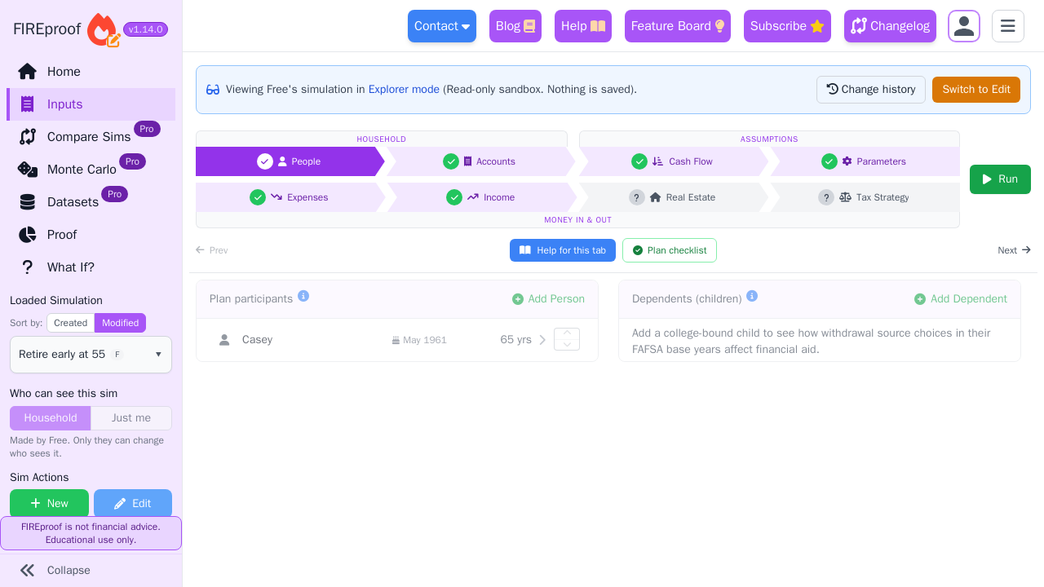Click info icon beside Plan participants
The height and width of the screenshot is (587, 1044).
(303, 296)
